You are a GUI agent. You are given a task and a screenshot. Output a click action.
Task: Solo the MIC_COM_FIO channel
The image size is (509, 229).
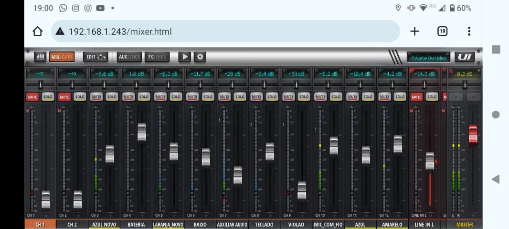pyautogui.click(x=336, y=97)
